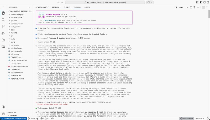Switch to the Output tab
The height and width of the screenshot is (120, 210).
click(67, 7)
